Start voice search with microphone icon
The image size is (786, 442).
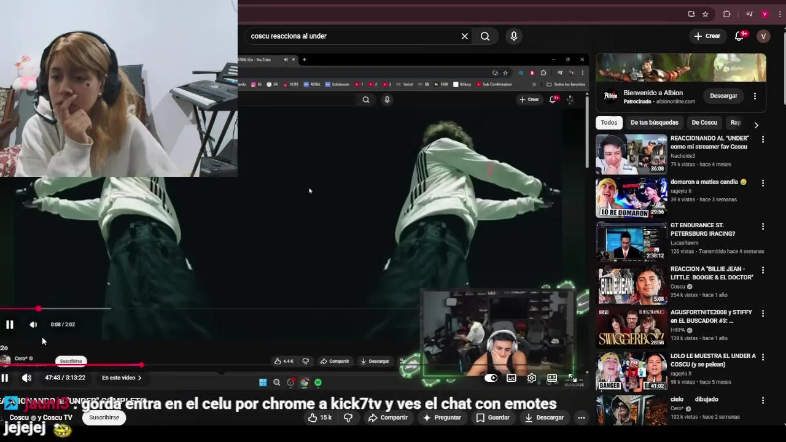[514, 36]
